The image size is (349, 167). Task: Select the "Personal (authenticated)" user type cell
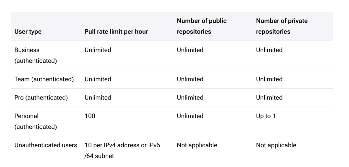pos(36,121)
